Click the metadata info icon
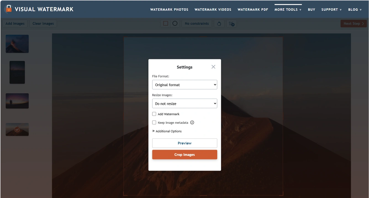 click(192, 123)
